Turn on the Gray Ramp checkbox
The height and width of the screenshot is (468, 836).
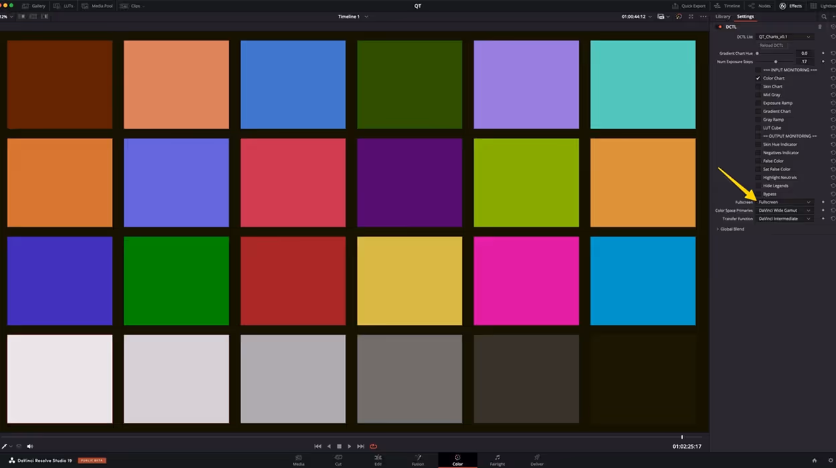pyautogui.click(x=758, y=120)
